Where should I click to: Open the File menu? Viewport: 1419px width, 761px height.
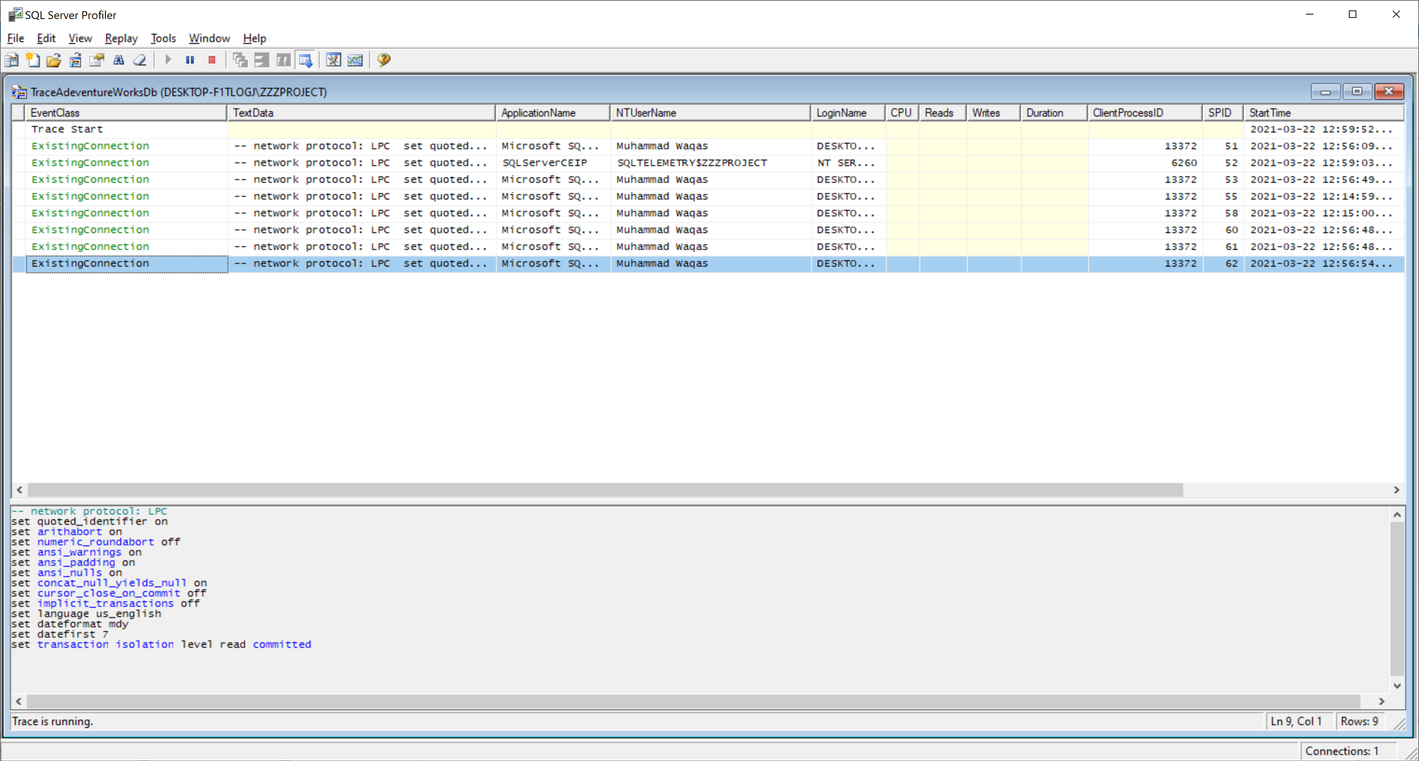point(15,38)
